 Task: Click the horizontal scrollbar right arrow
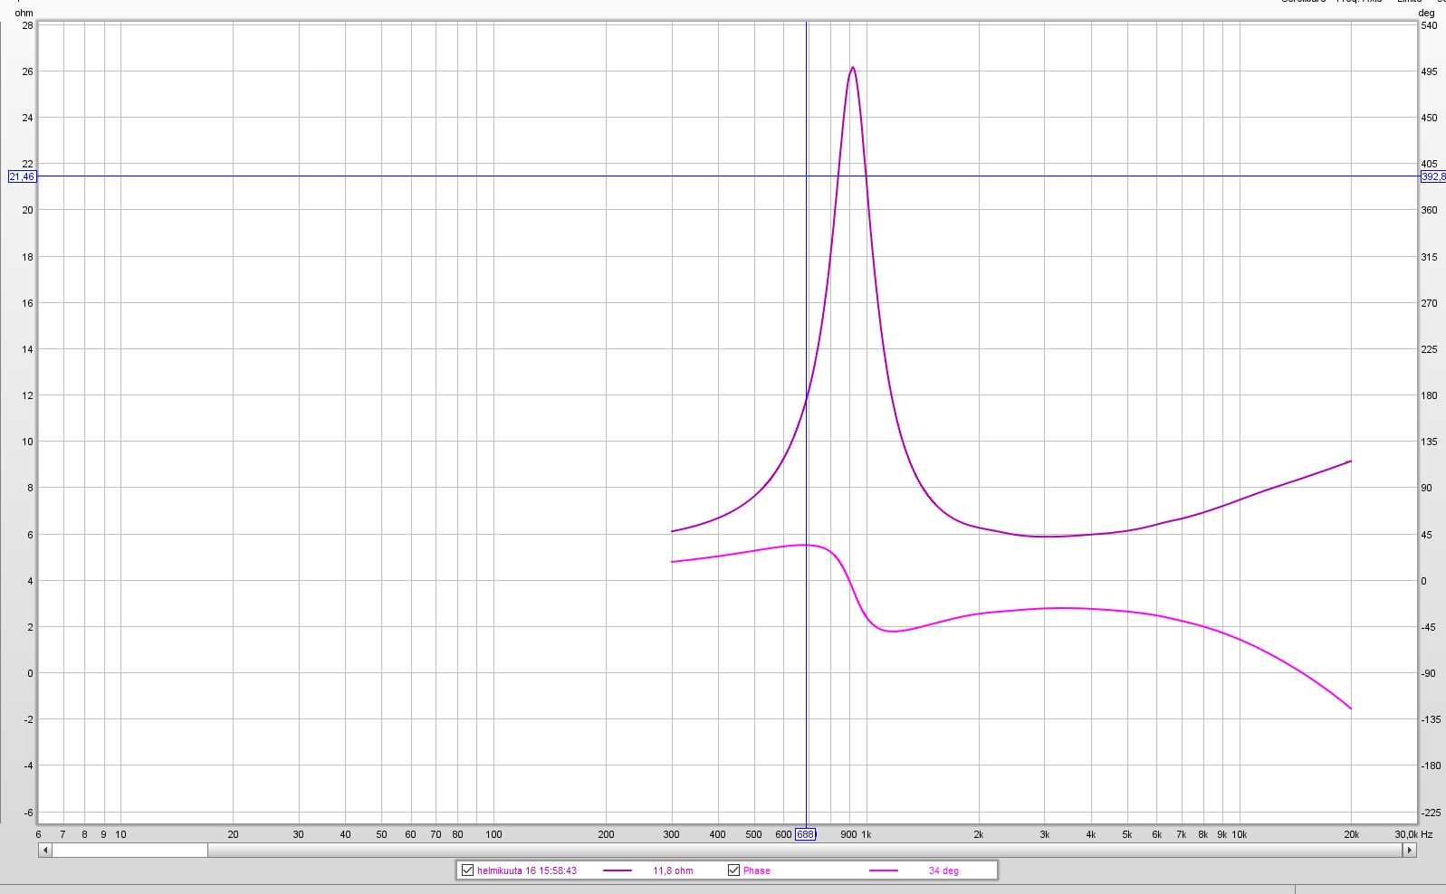[1409, 851]
